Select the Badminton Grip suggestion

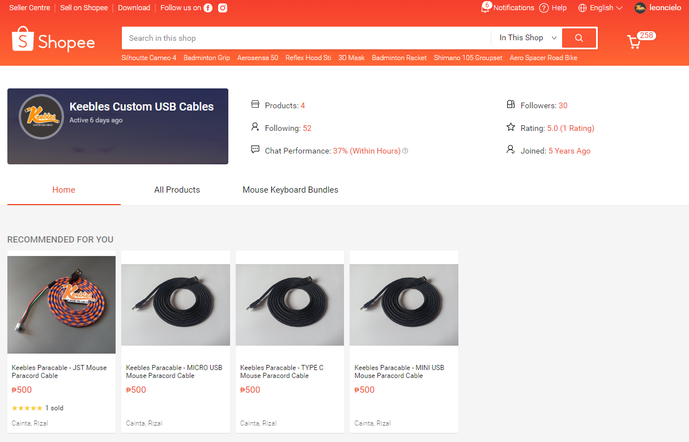pyautogui.click(x=207, y=58)
